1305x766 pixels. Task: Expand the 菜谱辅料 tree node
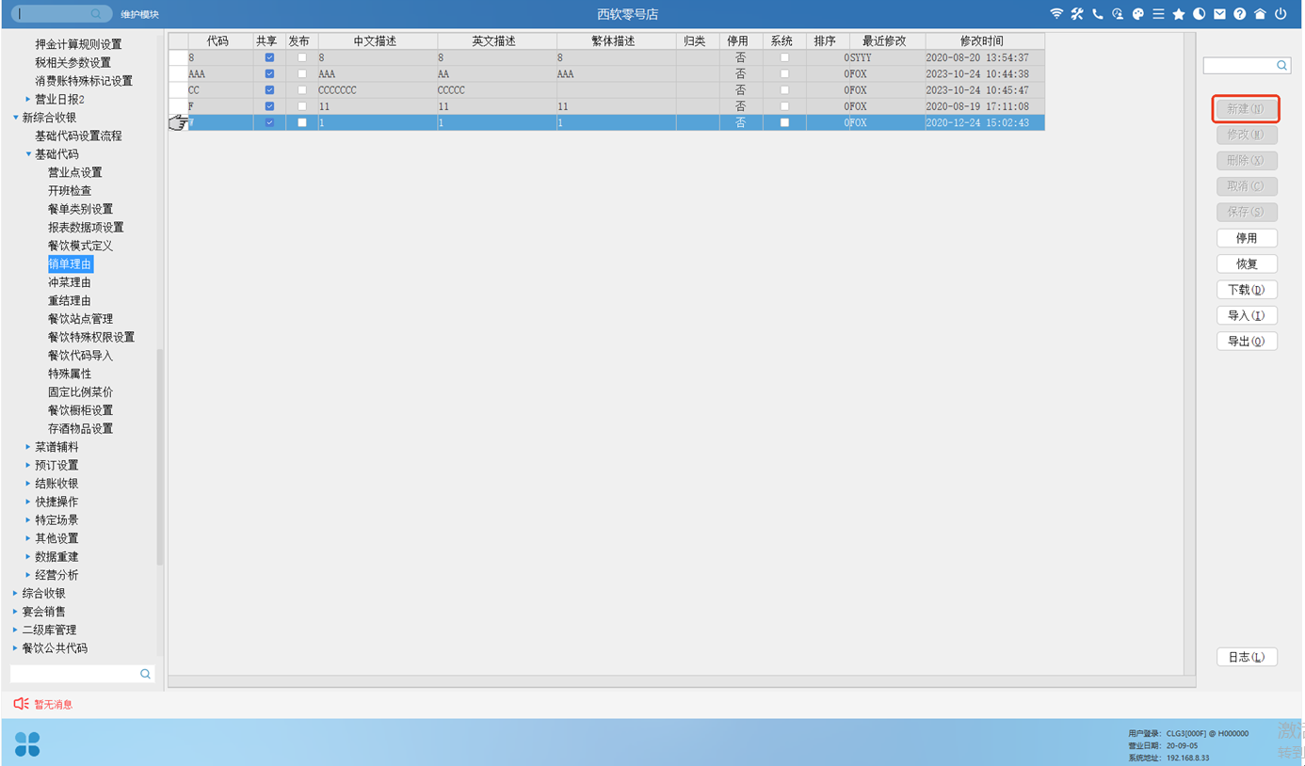[28, 447]
